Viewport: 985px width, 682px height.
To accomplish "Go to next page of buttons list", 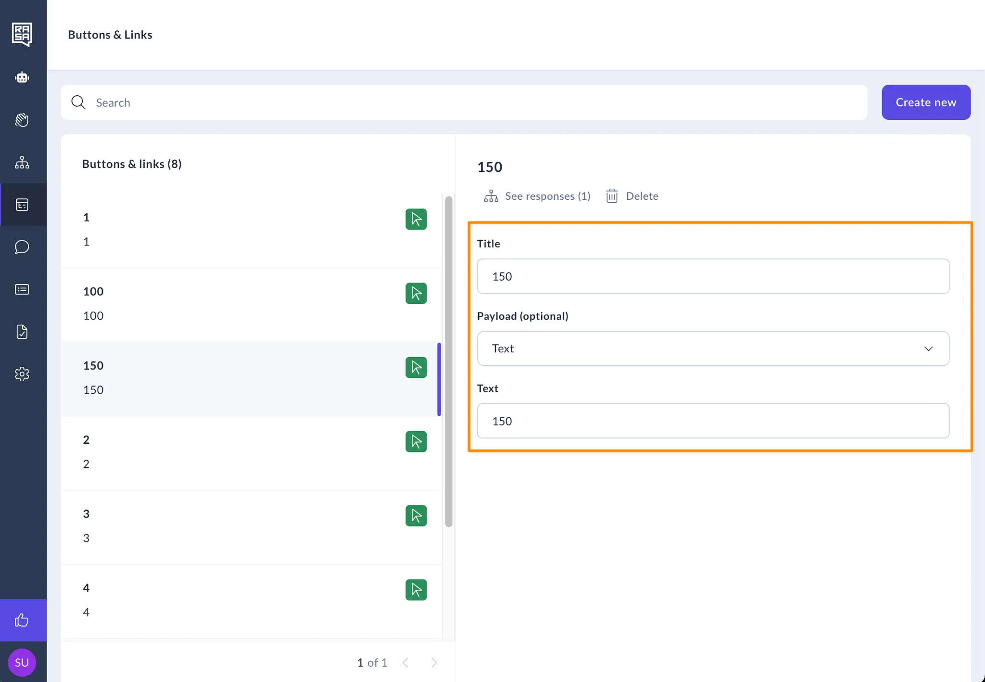I will click(434, 663).
